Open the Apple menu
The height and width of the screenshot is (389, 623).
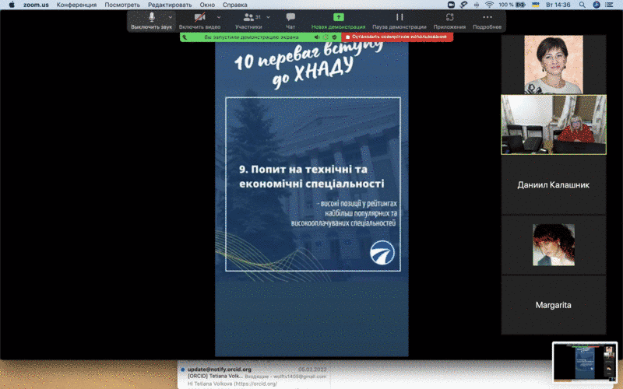coord(12,5)
